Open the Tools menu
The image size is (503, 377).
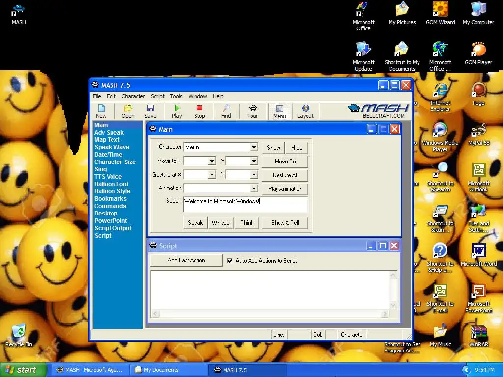tap(176, 96)
